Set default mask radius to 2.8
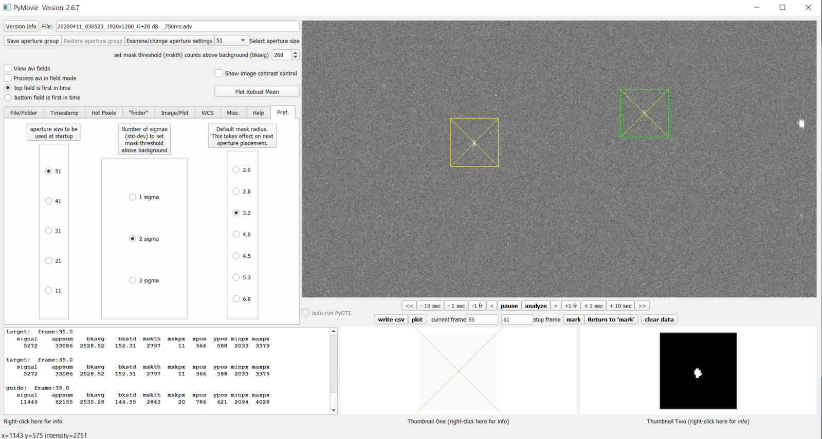The width and height of the screenshot is (822, 439). pyautogui.click(x=236, y=191)
